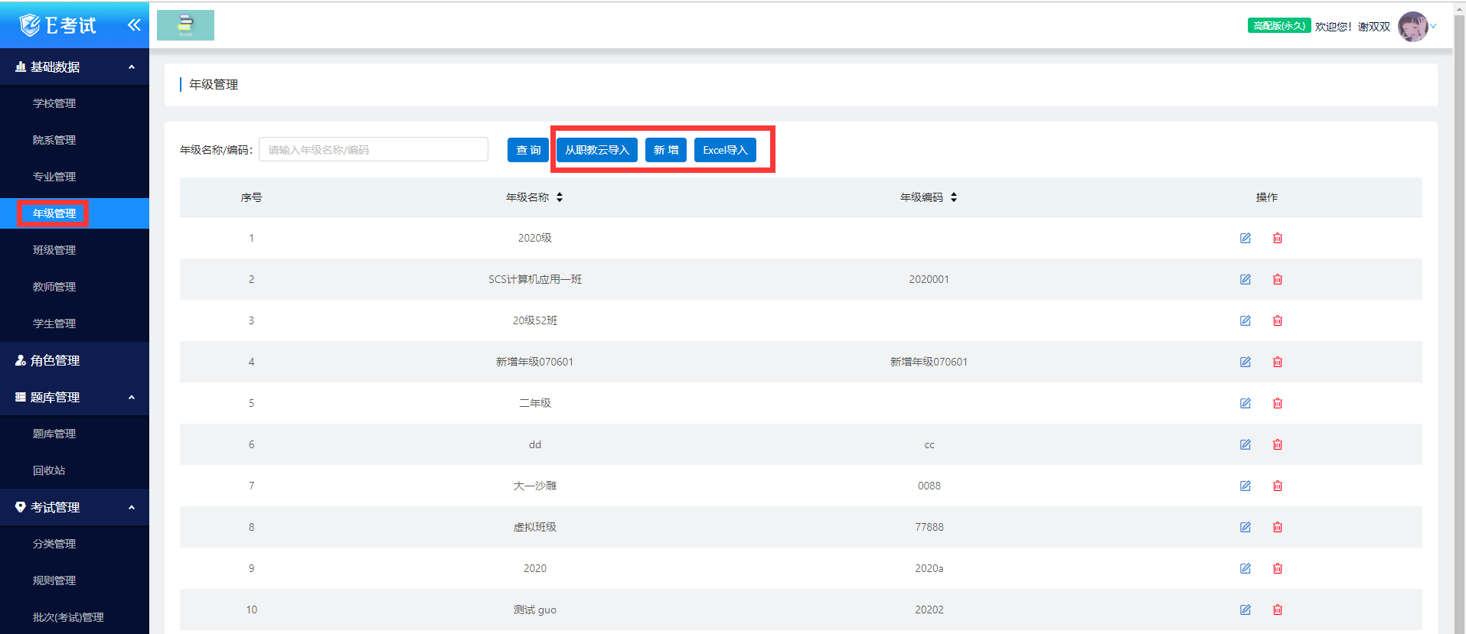Open 院系管理 in sidebar

pos(54,140)
